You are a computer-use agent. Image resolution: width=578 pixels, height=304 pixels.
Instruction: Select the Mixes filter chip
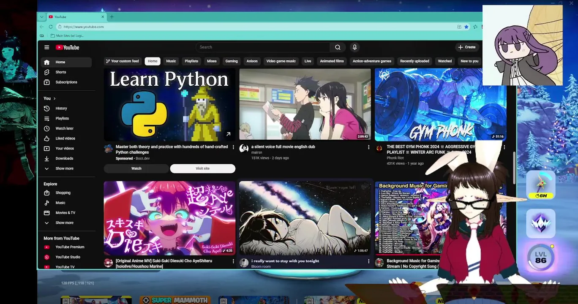(212, 61)
